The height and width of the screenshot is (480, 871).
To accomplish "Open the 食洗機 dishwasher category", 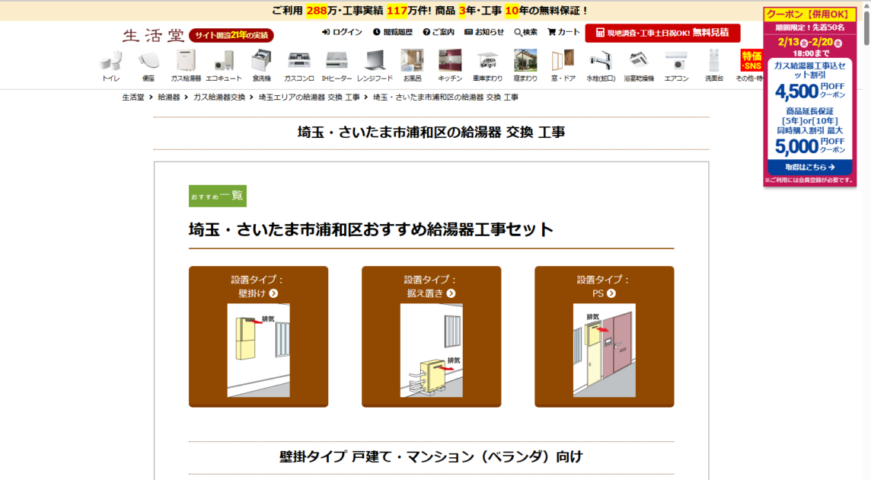I will point(261,66).
